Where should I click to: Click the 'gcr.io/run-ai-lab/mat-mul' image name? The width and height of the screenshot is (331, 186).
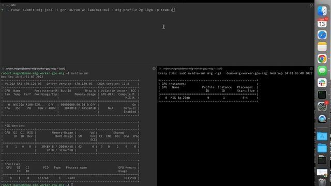click(x=85, y=10)
